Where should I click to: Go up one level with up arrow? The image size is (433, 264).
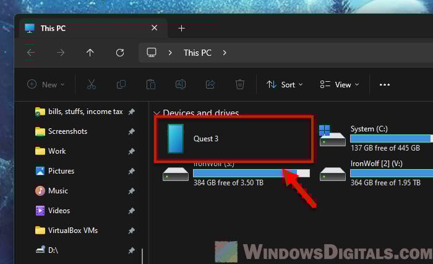(x=90, y=52)
